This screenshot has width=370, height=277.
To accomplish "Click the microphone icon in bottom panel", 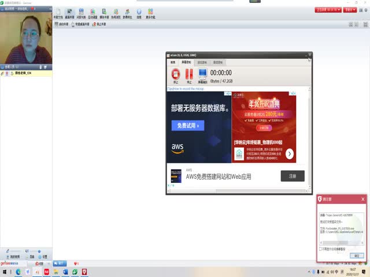I will click(8, 251).
